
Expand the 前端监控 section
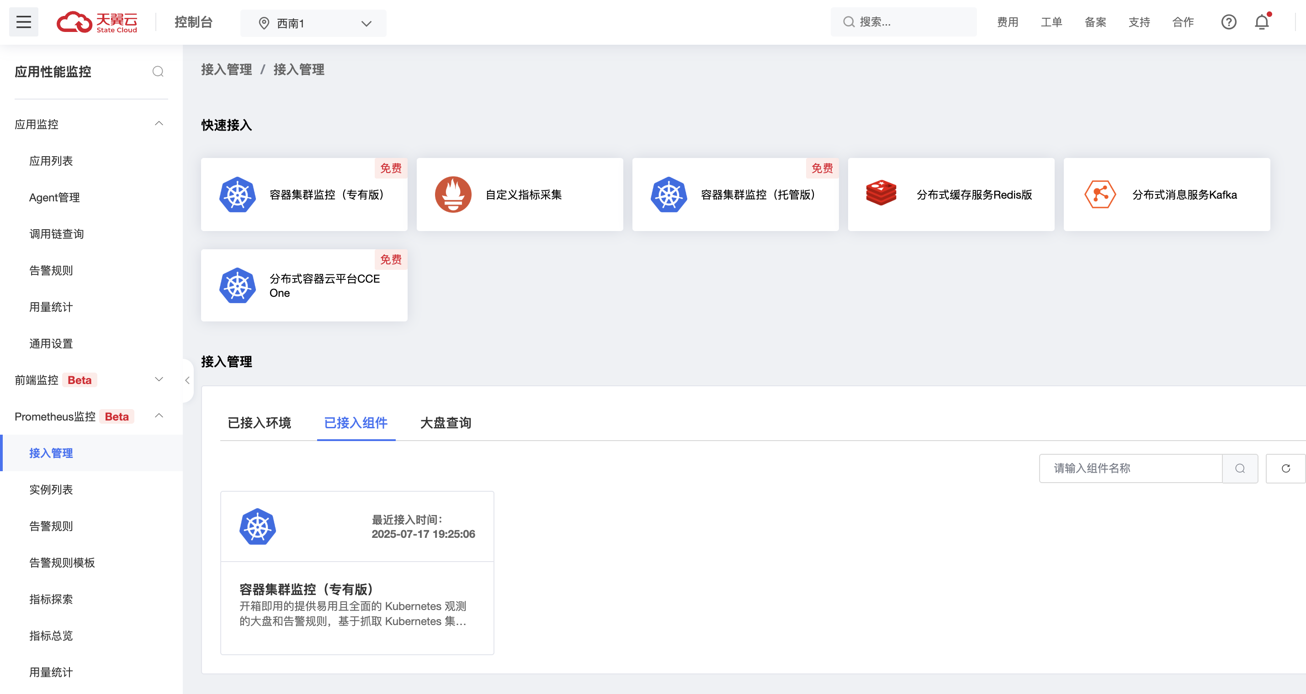click(x=159, y=379)
